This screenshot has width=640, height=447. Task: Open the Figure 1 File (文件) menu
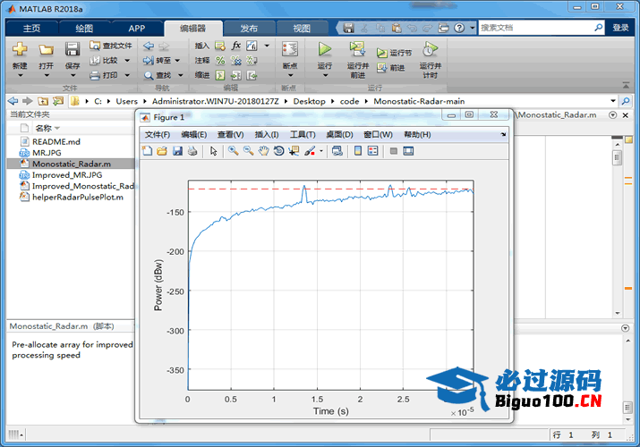click(x=158, y=134)
